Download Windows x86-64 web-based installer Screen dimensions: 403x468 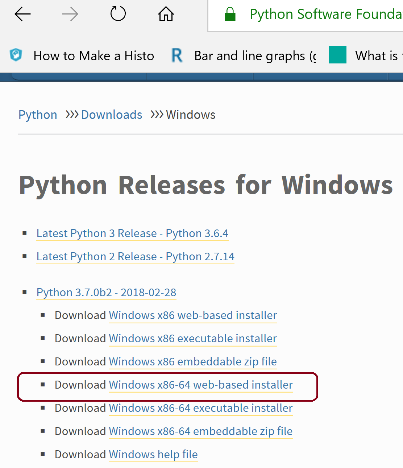201,385
